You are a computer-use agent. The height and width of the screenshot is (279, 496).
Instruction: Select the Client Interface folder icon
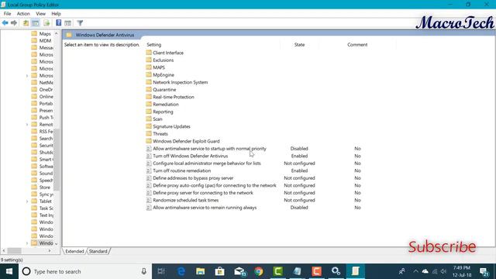tap(149, 53)
